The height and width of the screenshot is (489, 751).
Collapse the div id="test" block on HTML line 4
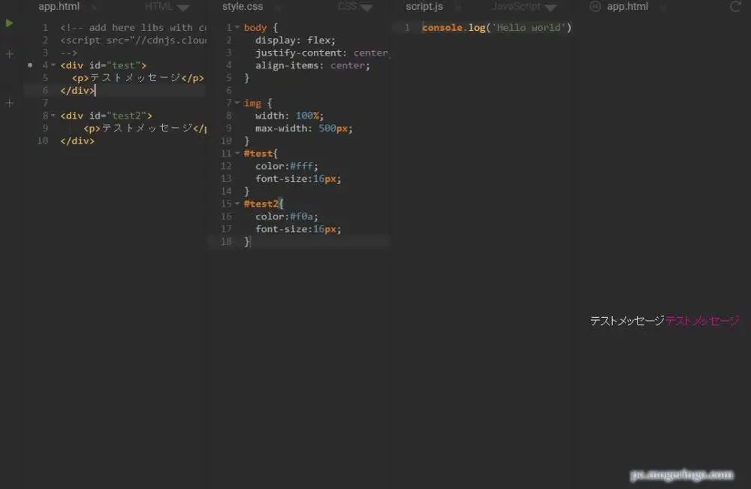(53, 65)
